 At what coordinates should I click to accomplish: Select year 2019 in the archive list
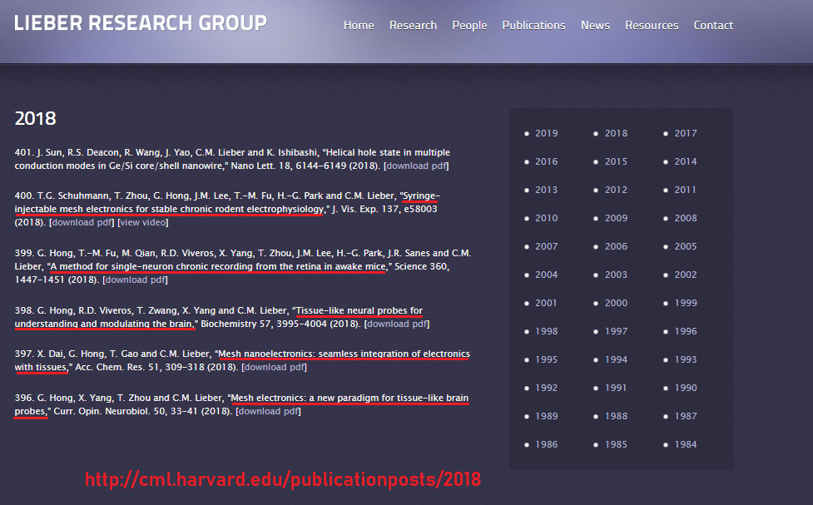546,133
